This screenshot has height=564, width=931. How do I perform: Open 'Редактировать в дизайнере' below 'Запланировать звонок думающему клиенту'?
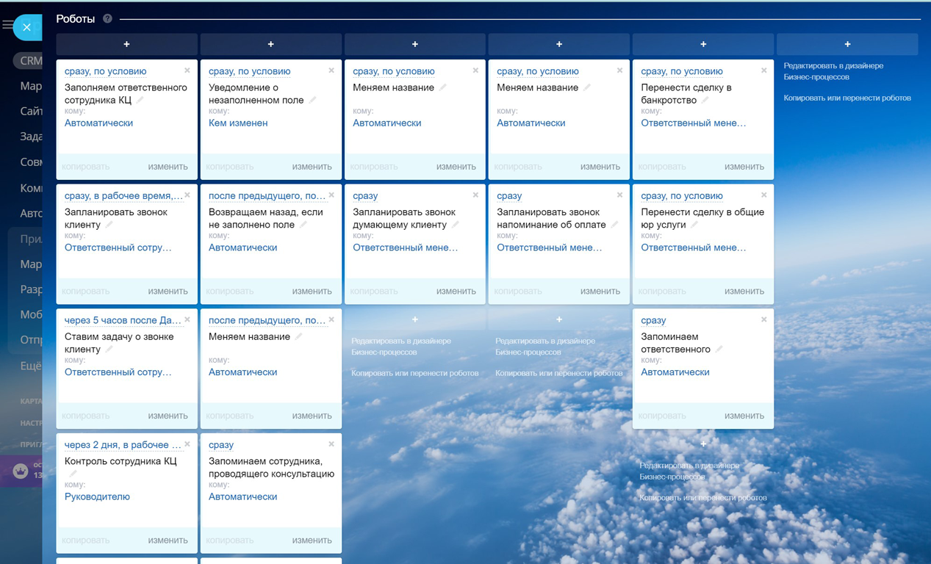point(400,347)
